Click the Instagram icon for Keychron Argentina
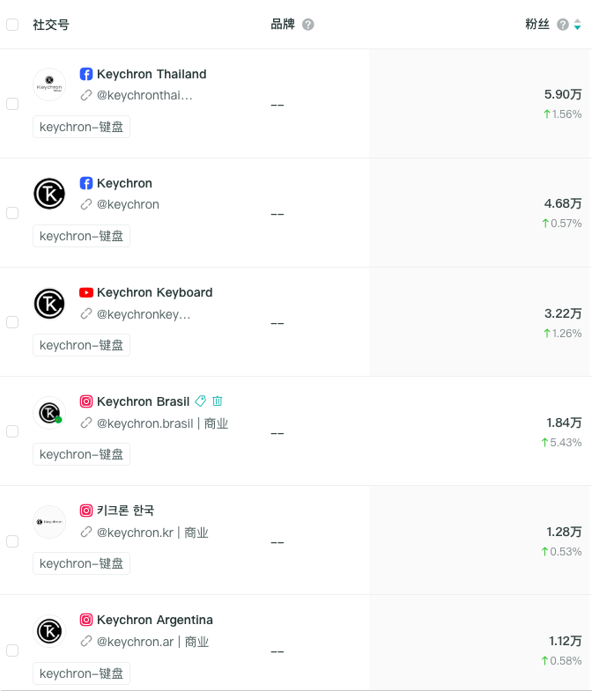The height and width of the screenshot is (691, 592). [x=86, y=620]
